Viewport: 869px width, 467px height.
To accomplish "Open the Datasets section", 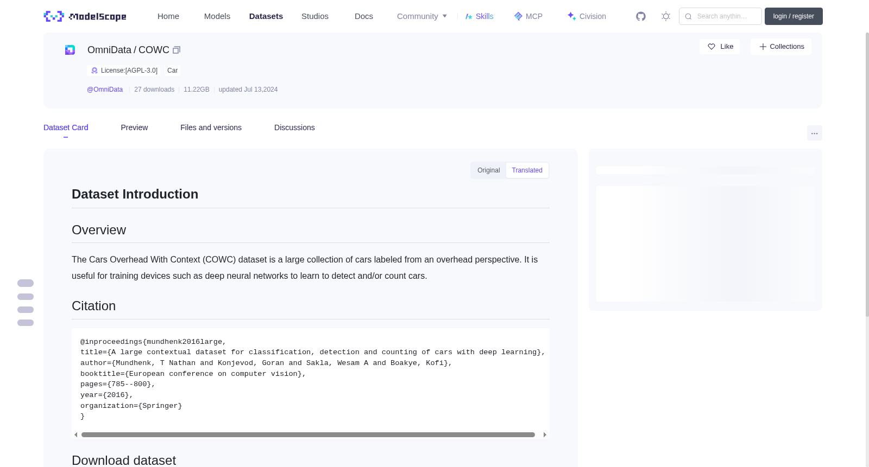I will point(266,16).
